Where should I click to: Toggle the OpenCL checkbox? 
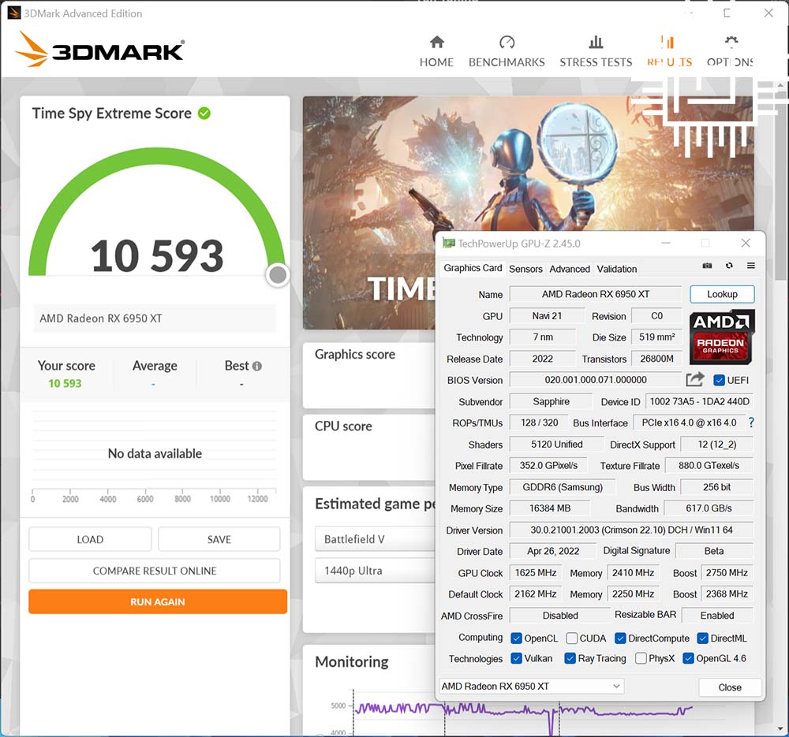click(x=516, y=638)
